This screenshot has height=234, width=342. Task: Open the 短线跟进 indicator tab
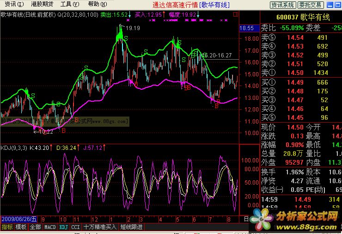point(132,227)
